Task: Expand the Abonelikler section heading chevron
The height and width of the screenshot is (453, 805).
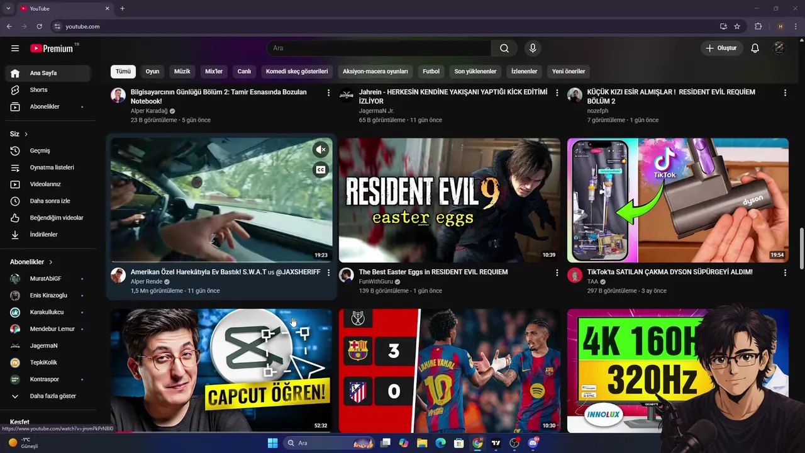Action: [x=51, y=262]
